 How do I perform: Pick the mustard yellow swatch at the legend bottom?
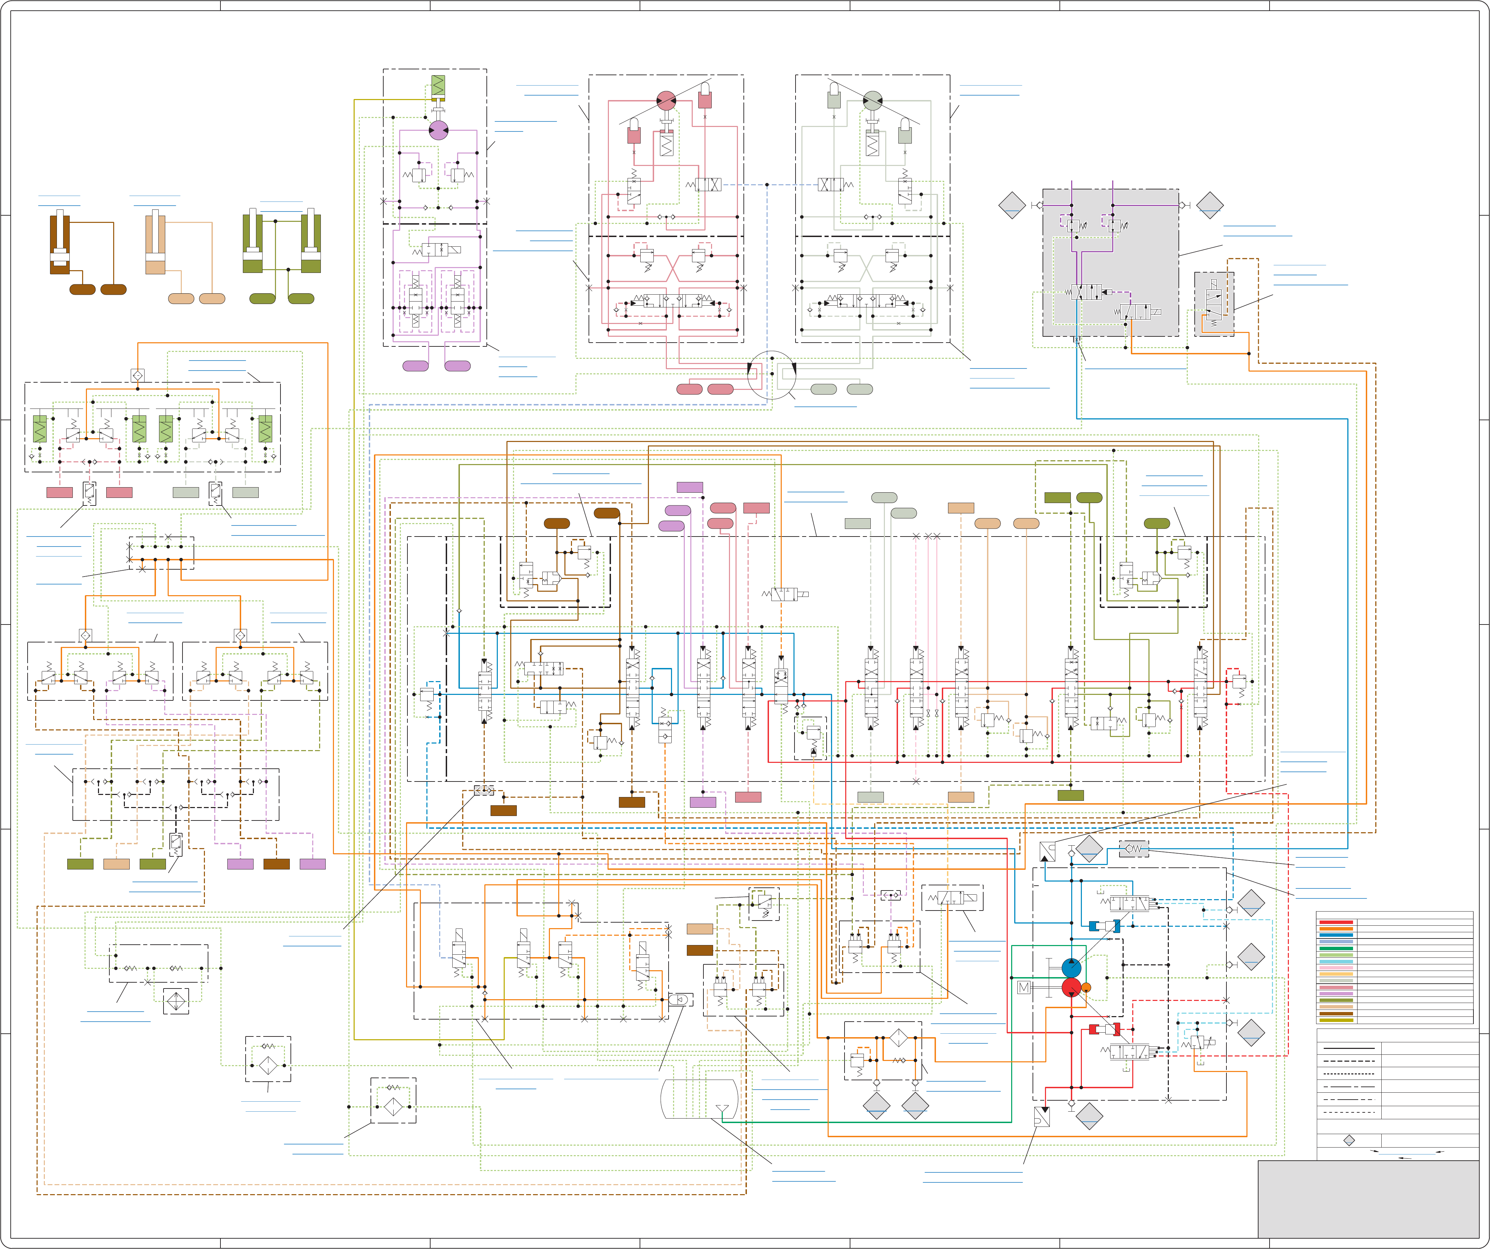pos(1336,1020)
